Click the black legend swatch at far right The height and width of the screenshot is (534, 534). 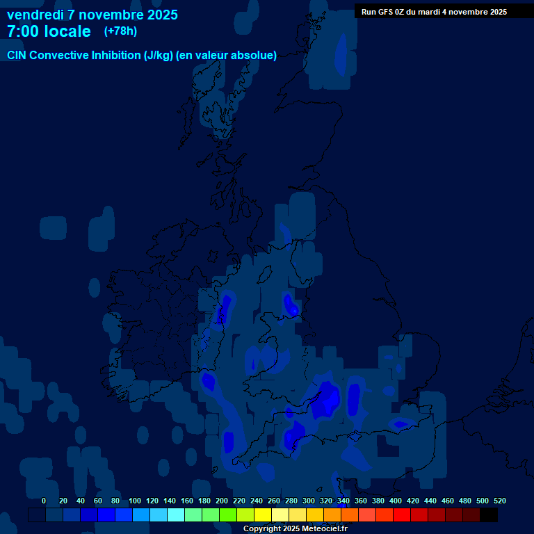click(489, 515)
